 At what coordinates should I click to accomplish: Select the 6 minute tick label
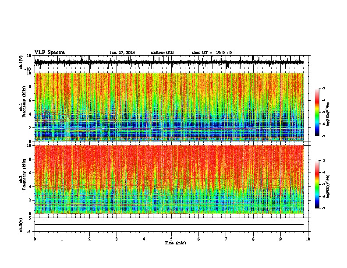(199, 239)
